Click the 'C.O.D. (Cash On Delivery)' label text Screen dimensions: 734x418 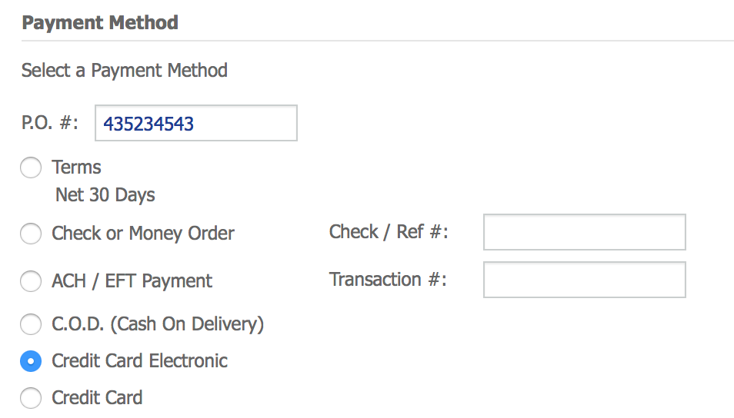(x=158, y=324)
